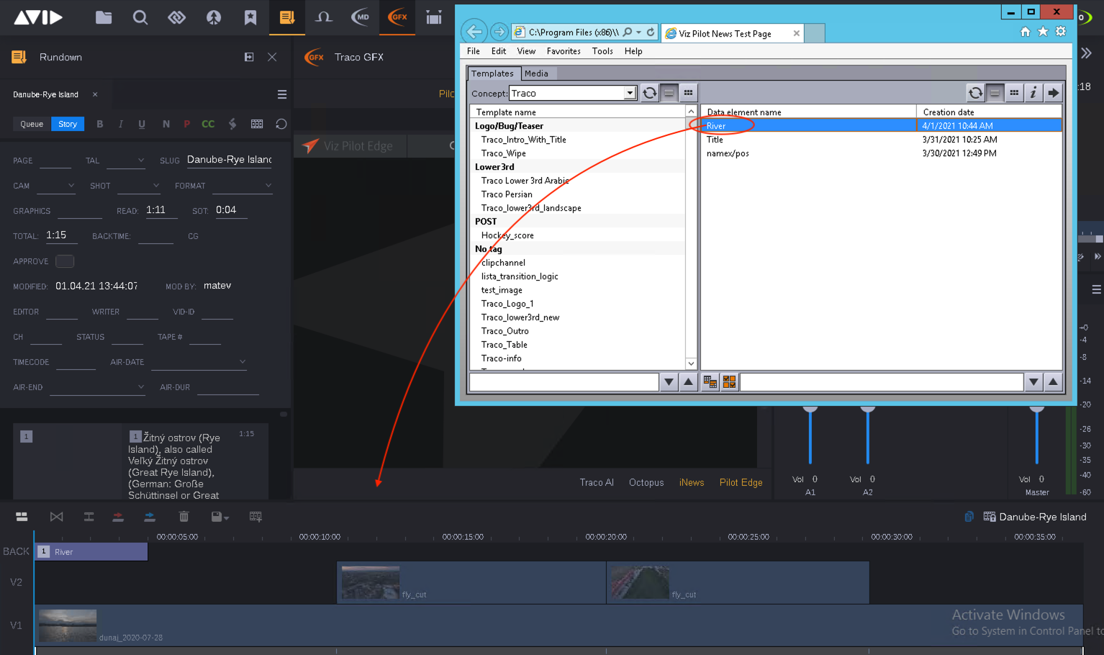1104x655 pixels.
Task: Switch data elements to grid view
Action: click(x=1014, y=93)
